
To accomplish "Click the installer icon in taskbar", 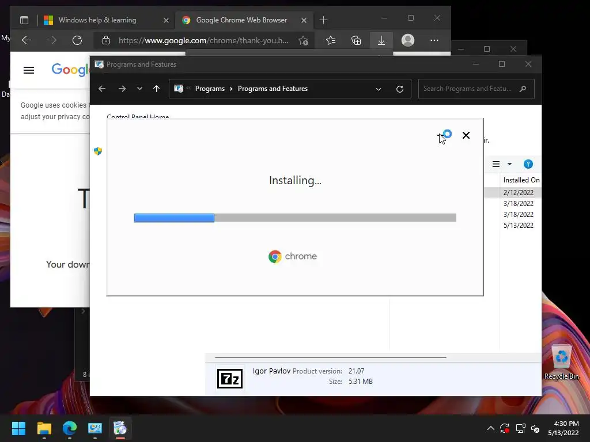I will (x=120, y=428).
